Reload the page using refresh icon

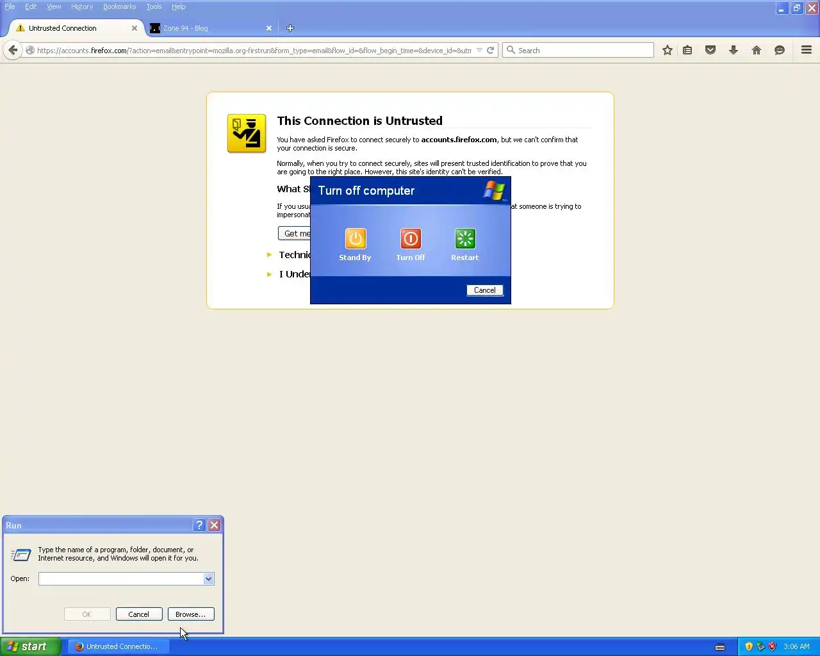pos(491,50)
